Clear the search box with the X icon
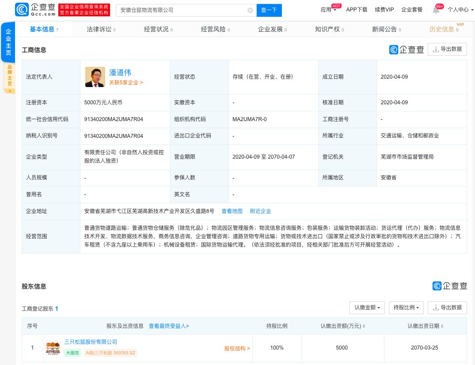Viewport: 475px width, 365px height. (250, 10)
